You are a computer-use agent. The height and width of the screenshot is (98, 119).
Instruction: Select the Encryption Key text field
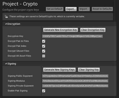[x=72, y=36]
